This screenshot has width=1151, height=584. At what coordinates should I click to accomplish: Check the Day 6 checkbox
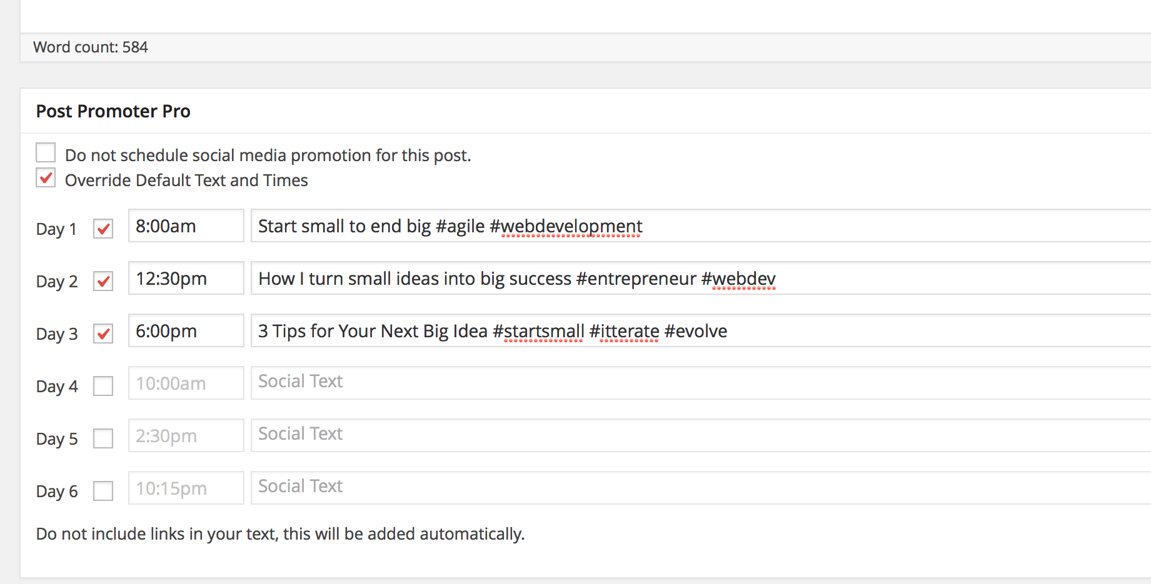tap(103, 492)
